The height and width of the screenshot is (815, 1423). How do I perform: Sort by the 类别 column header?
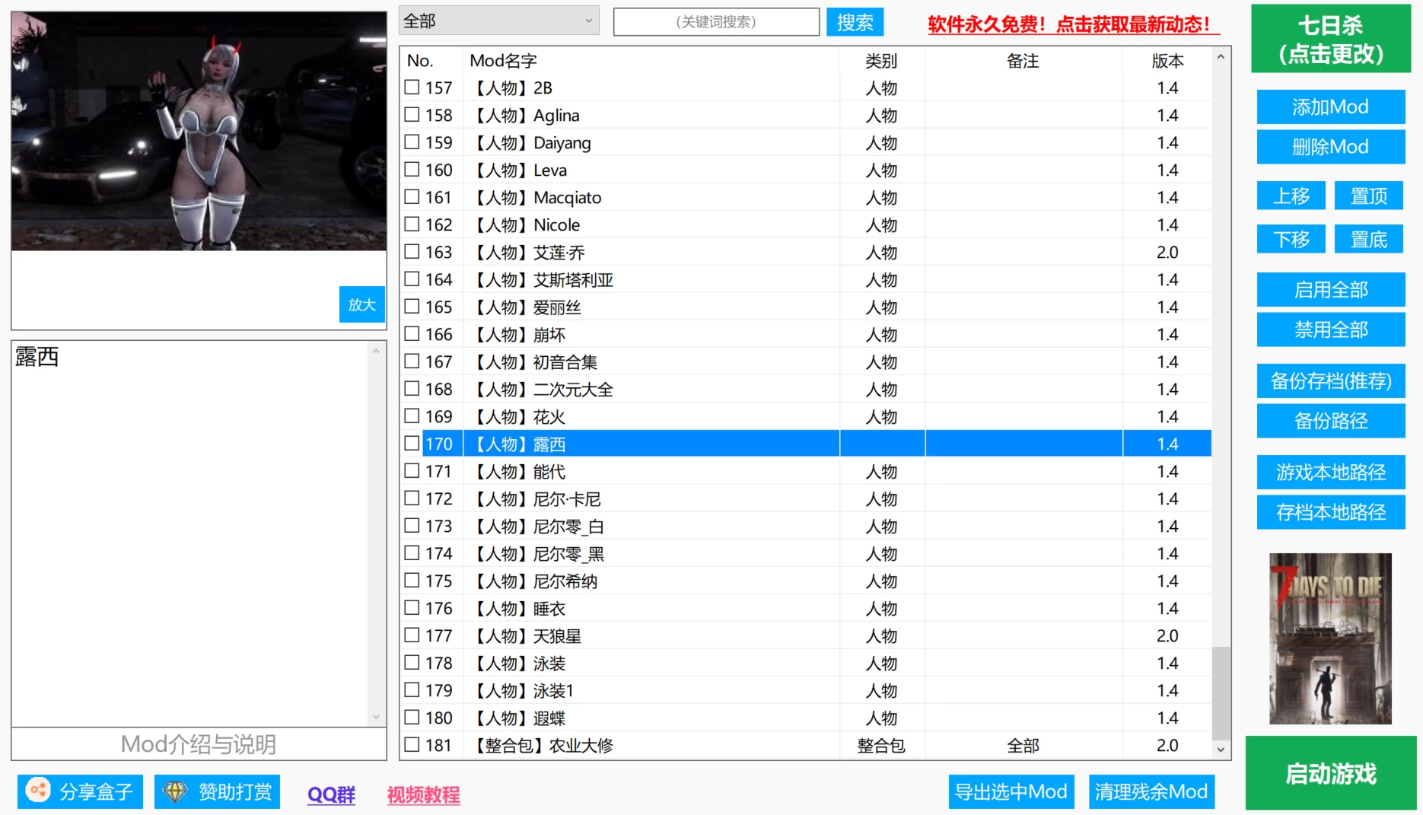click(882, 61)
